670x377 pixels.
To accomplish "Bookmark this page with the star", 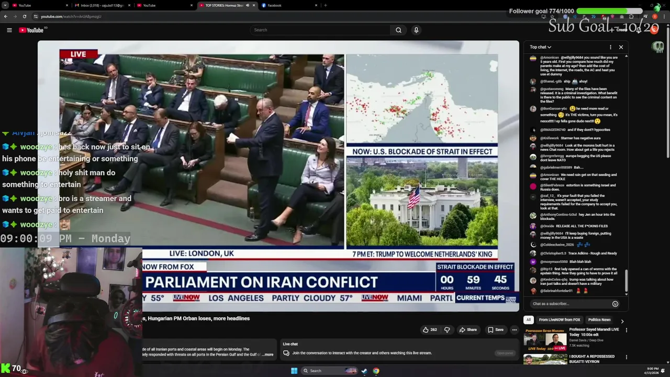I will pos(553,16).
